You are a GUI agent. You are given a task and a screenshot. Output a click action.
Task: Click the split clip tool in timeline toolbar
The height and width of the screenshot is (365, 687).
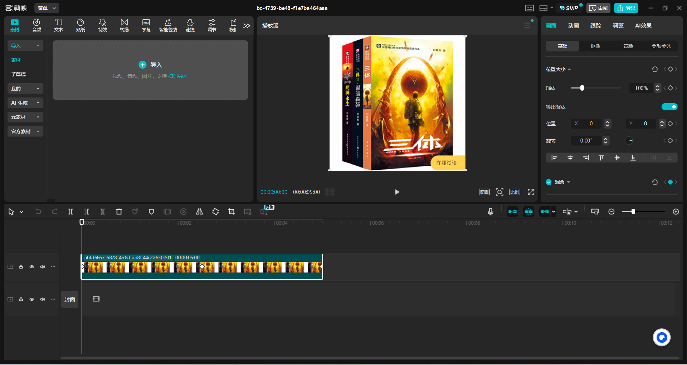[70, 212]
